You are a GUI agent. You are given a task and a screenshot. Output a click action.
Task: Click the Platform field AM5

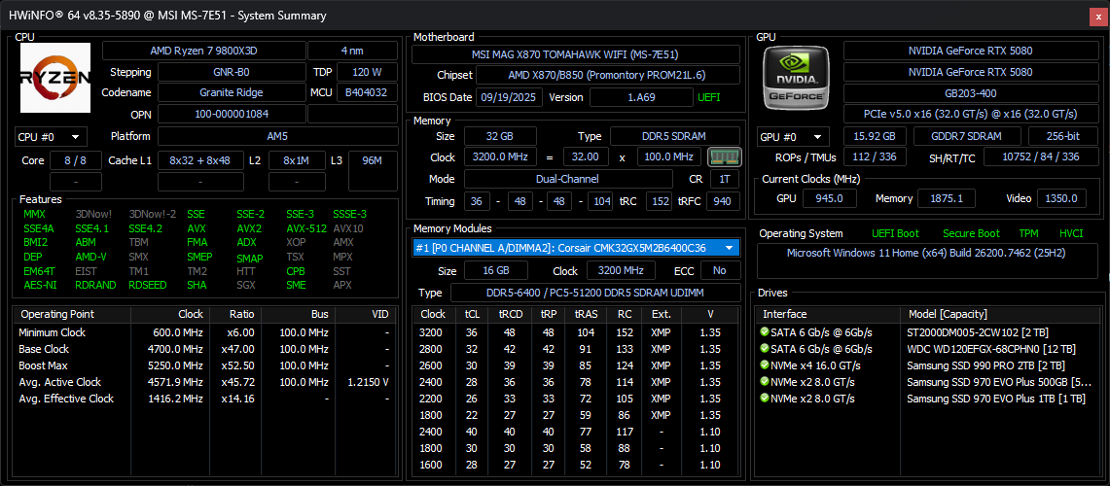click(277, 136)
